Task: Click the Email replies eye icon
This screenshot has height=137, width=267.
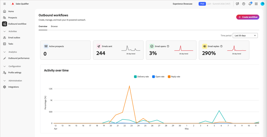Action: pos(205,46)
